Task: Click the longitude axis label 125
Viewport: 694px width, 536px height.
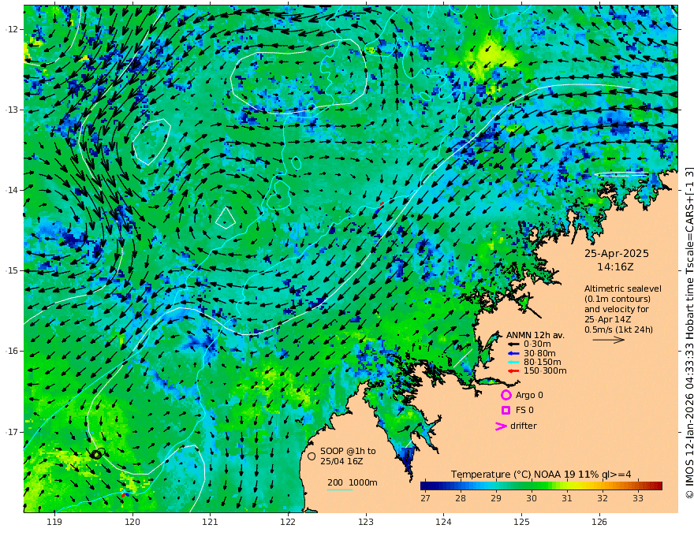Action: (521, 522)
